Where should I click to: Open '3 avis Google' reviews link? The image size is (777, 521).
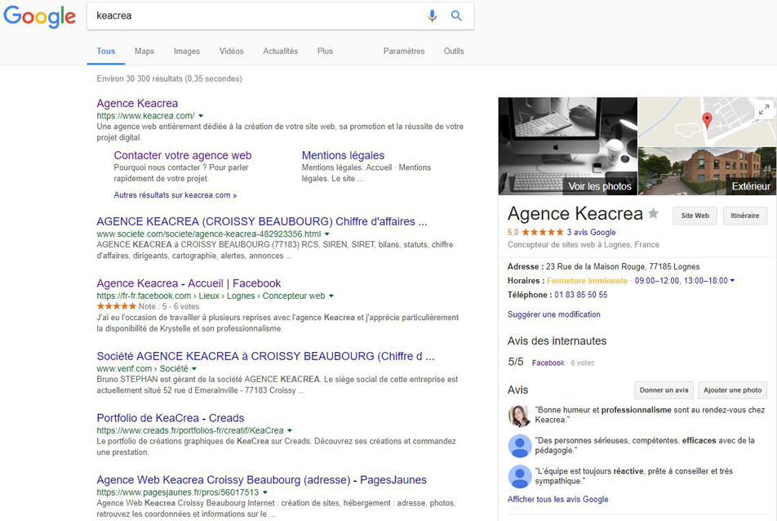[x=591, y=232]
